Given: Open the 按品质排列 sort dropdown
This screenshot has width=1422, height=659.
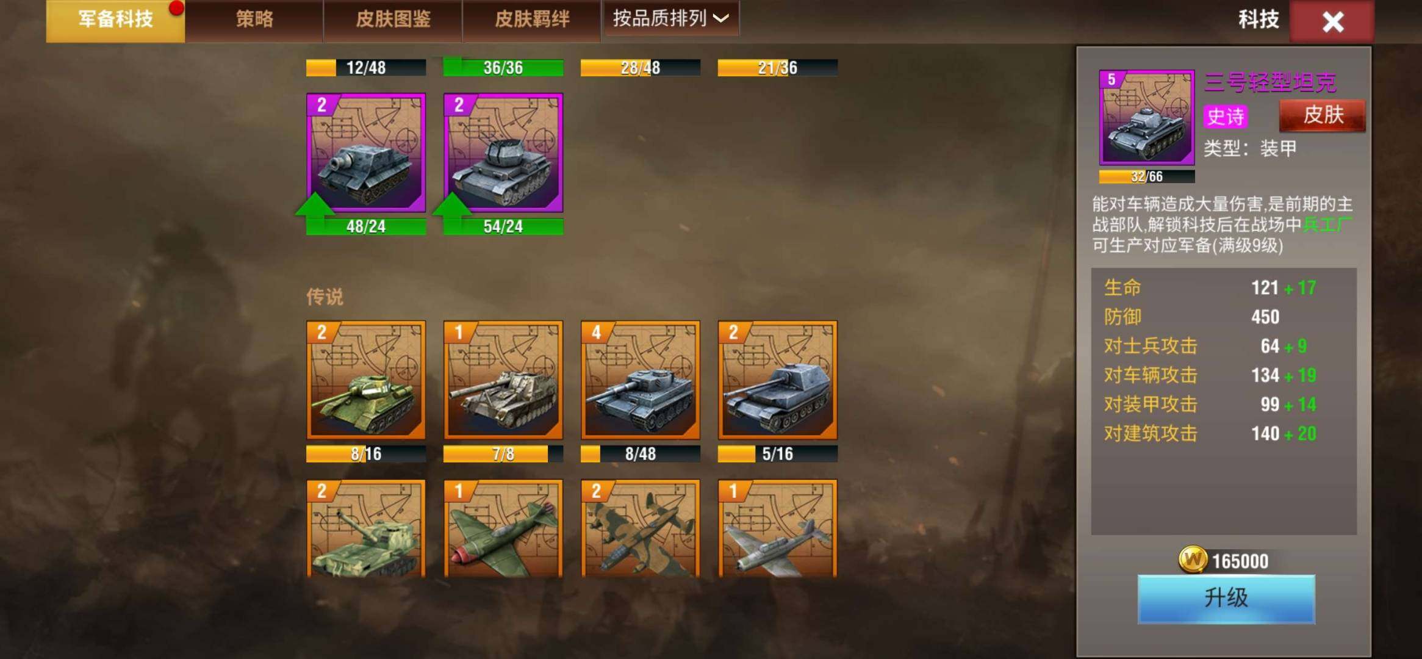Looking at the screenshot, I should point(671,18).
